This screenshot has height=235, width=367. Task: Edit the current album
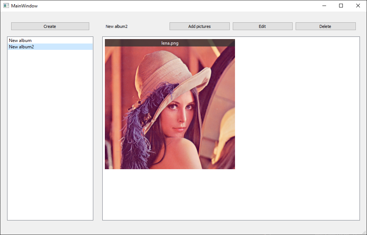click(x=263, y=26)
